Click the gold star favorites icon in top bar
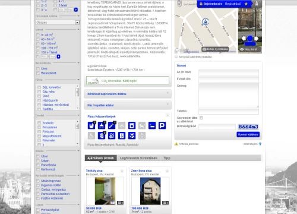 point(246,4)
